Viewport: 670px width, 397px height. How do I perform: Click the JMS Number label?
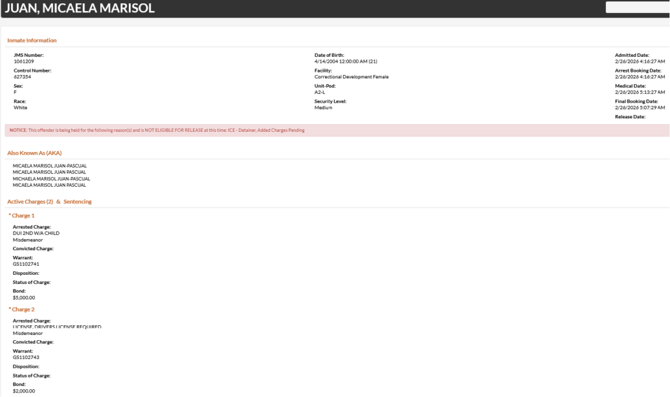tap(29, 55)
